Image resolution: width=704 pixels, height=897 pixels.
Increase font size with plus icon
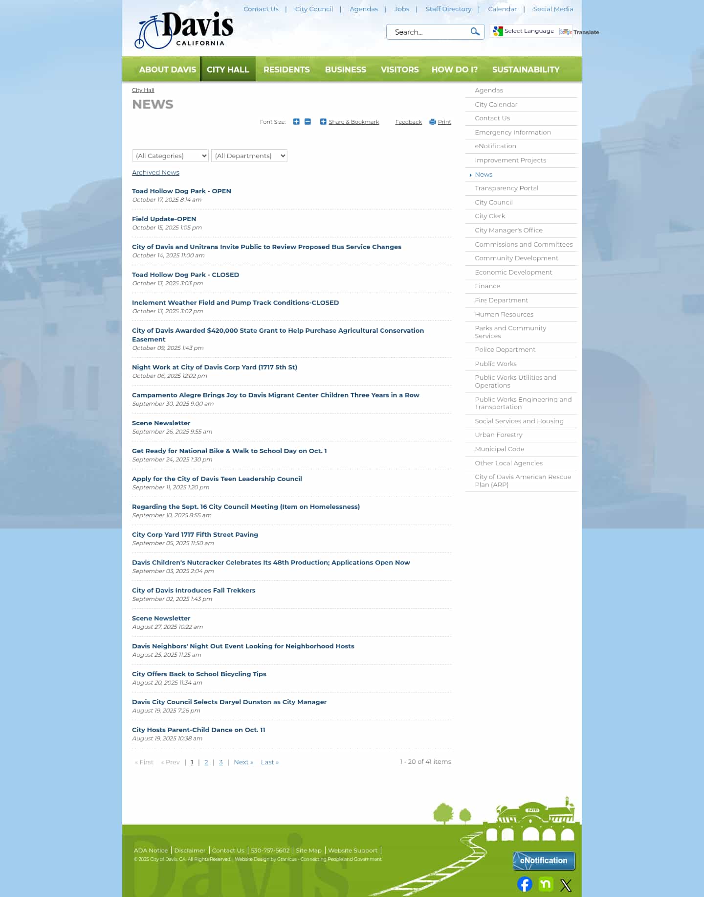[x=296, y=122]
